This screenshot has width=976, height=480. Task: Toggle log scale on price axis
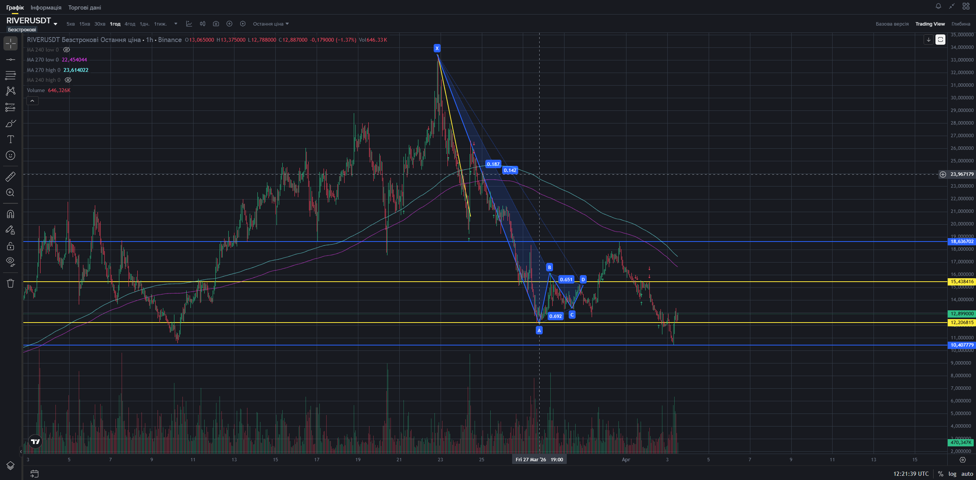pos(952,474)
